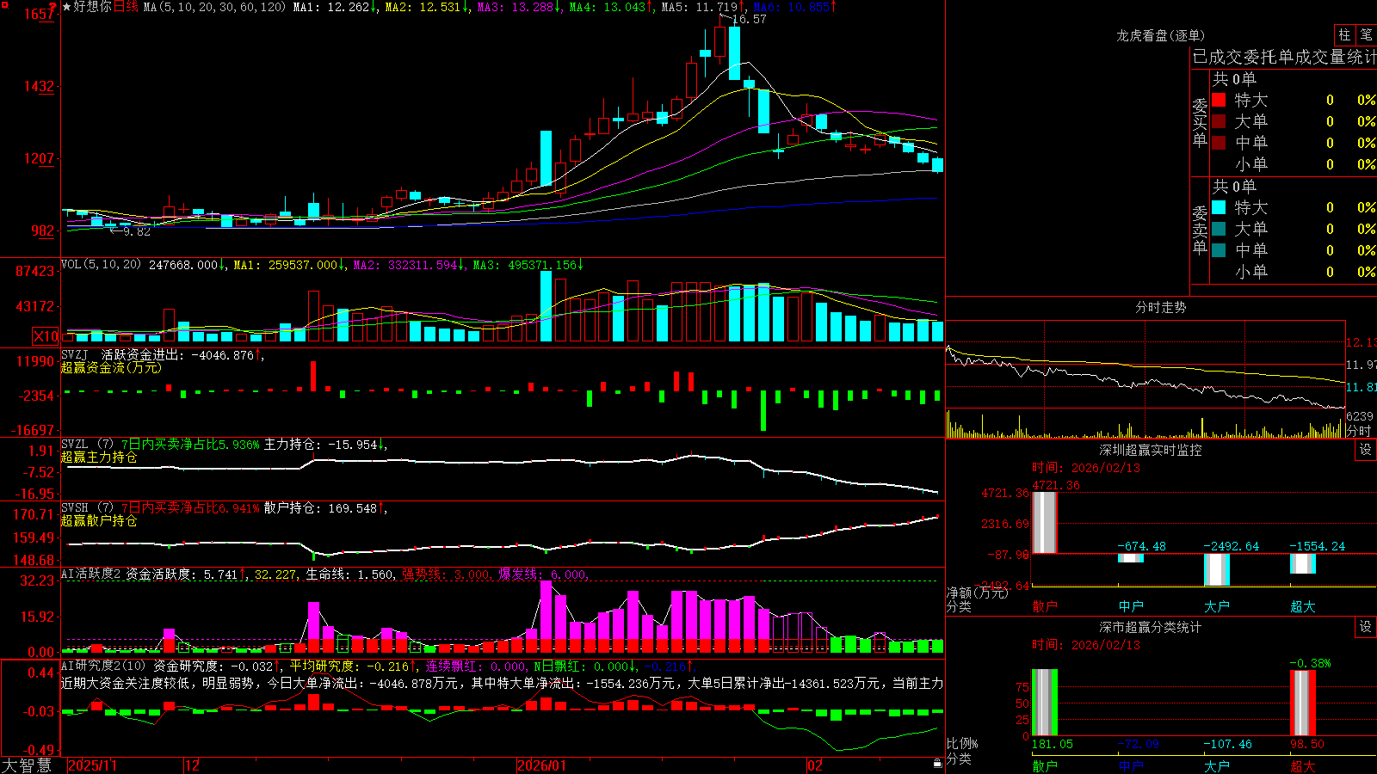This screenshot has height=774, width=1377.
Task: Click the 深圳超赢实时监控 panel title
Action: point(1150,450)
